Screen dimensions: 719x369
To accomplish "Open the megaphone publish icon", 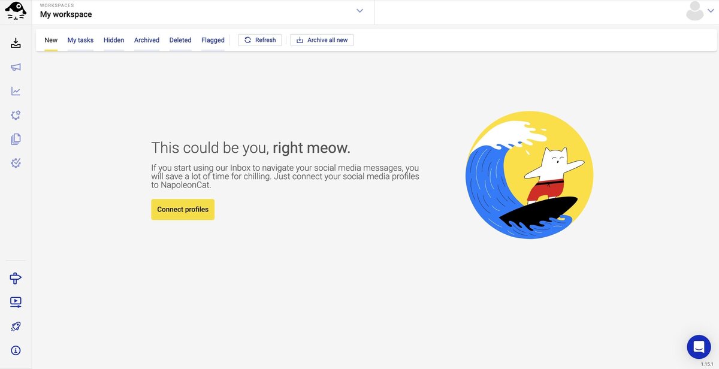I will coord(16,67).
